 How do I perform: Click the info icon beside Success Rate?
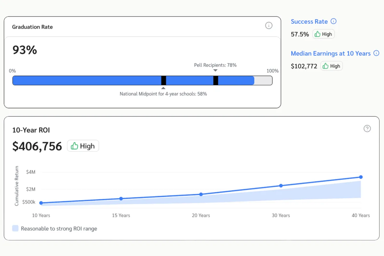333,21
